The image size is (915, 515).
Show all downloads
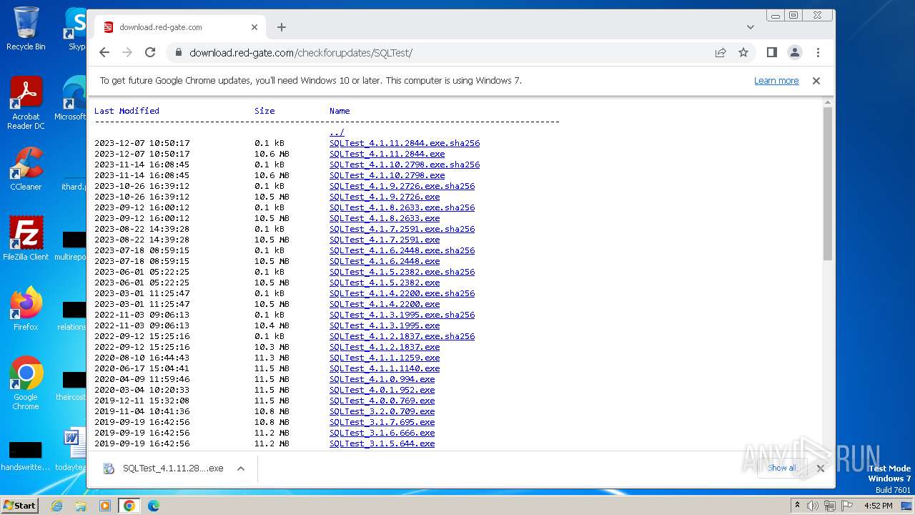pyautogui.click(x=782, y=468)
